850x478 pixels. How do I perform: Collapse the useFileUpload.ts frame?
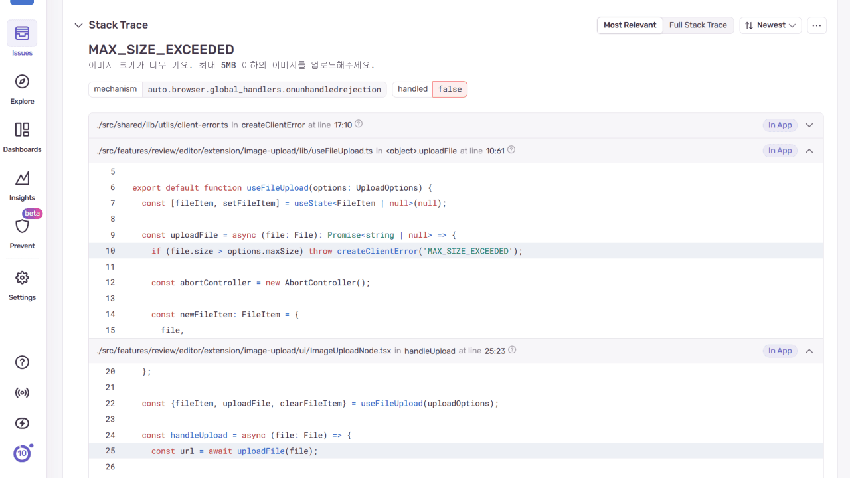tap(809, 151)
